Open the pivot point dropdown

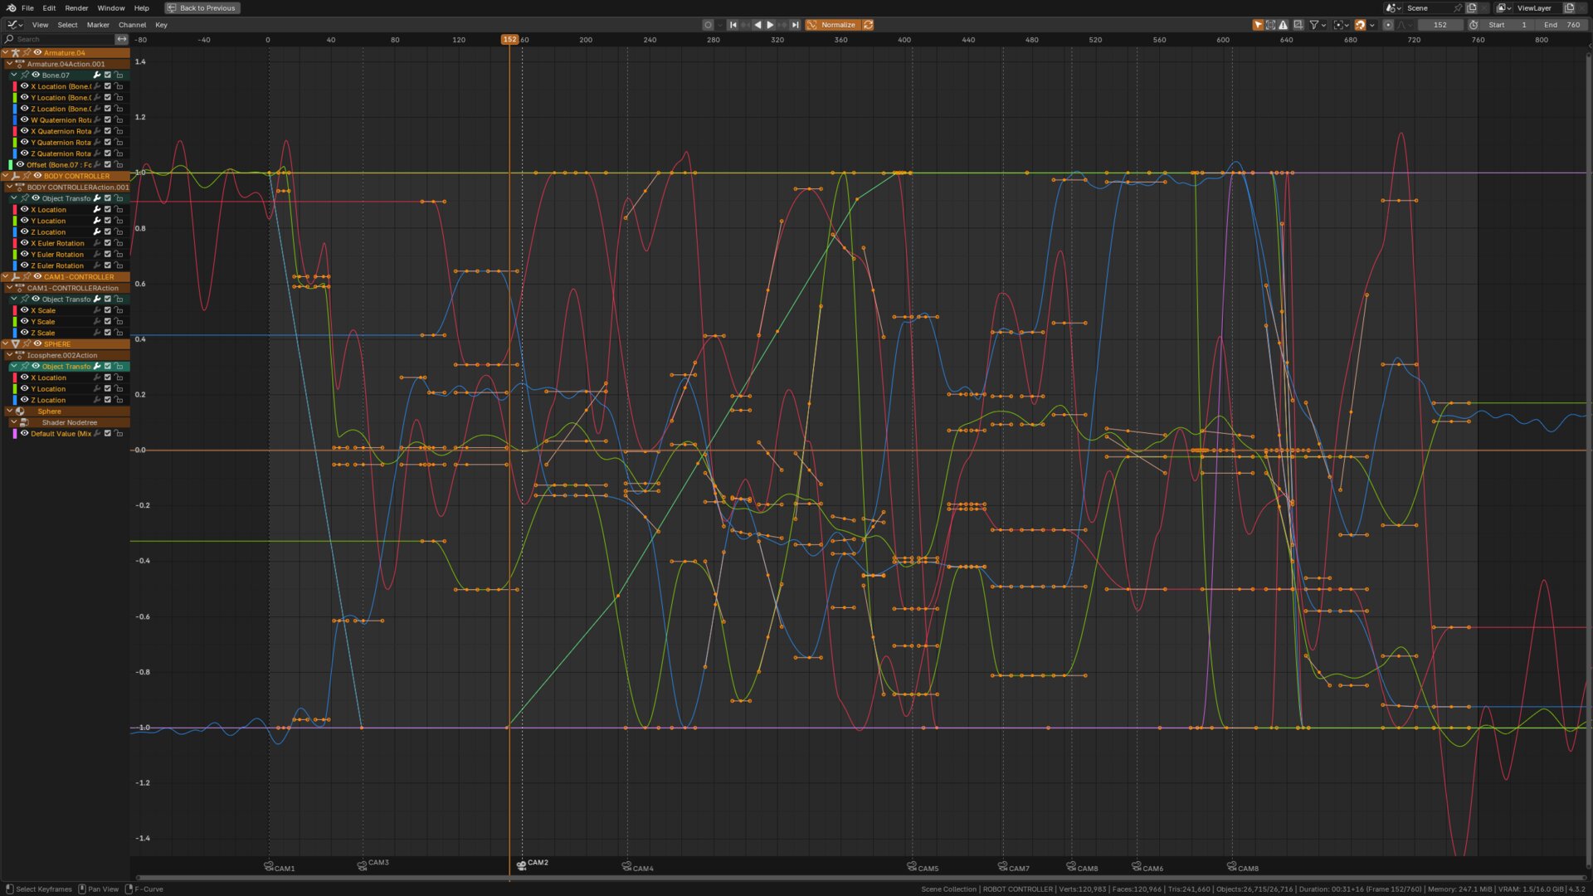[x=1342, y=25]
